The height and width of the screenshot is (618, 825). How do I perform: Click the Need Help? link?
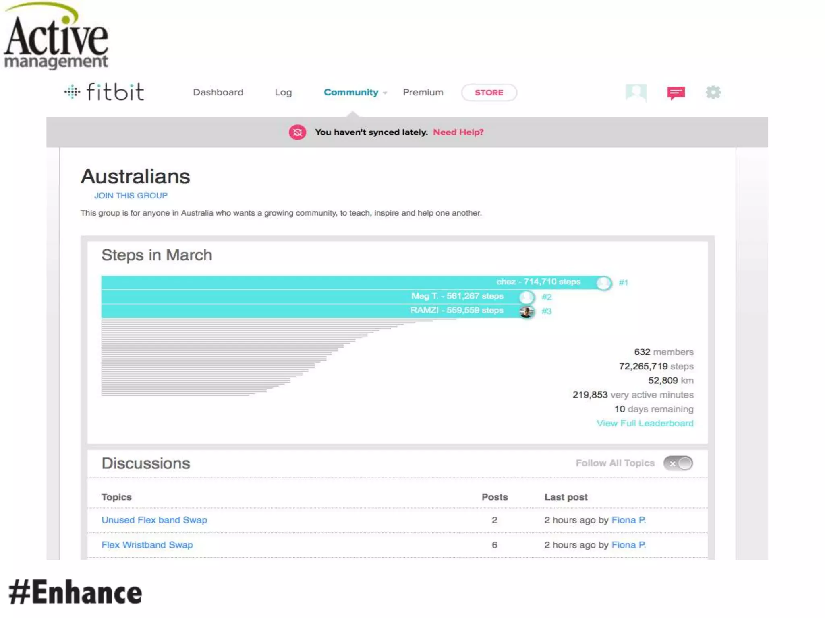458,132
